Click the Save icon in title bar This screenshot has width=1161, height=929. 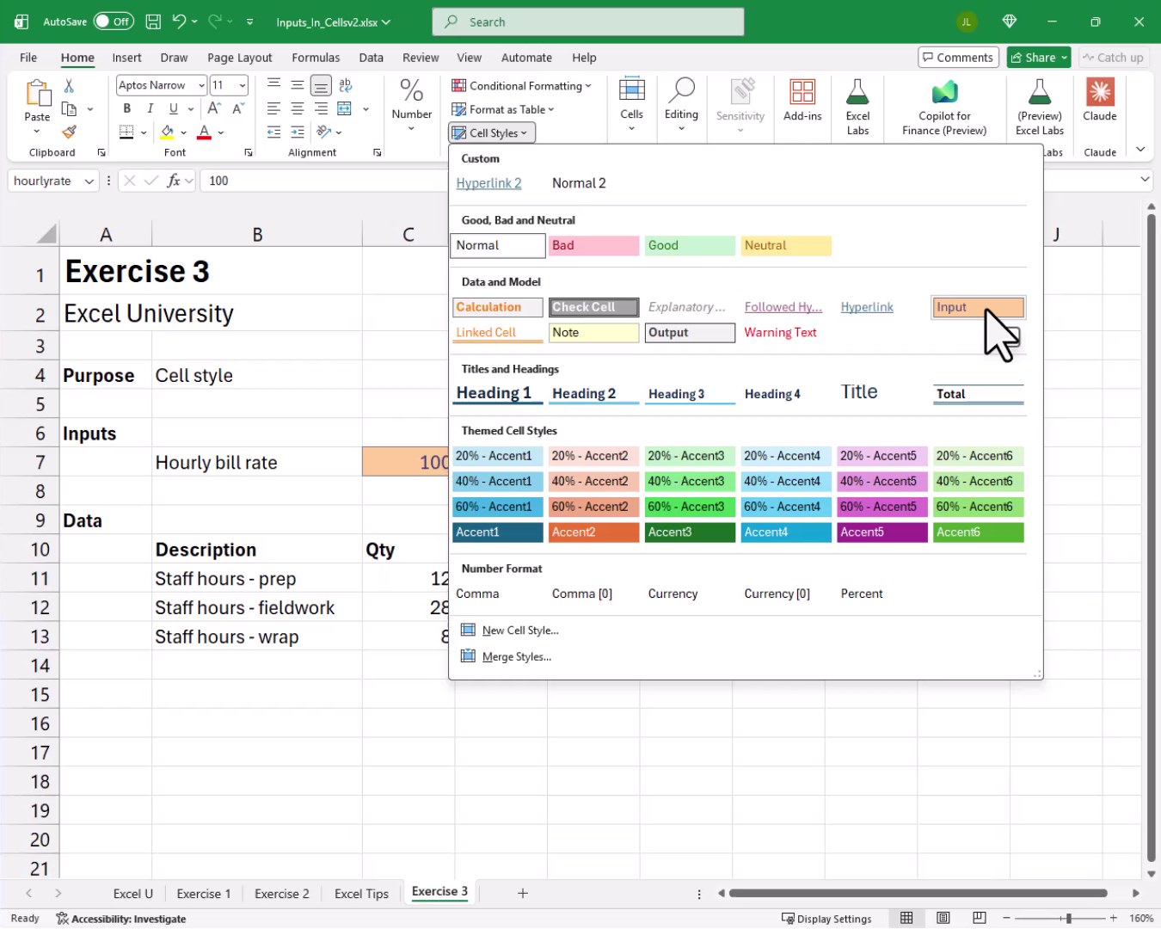pyautogui.click(x=153, y=22)
